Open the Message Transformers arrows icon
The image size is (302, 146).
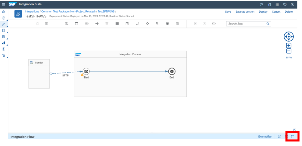pos(137,24)
